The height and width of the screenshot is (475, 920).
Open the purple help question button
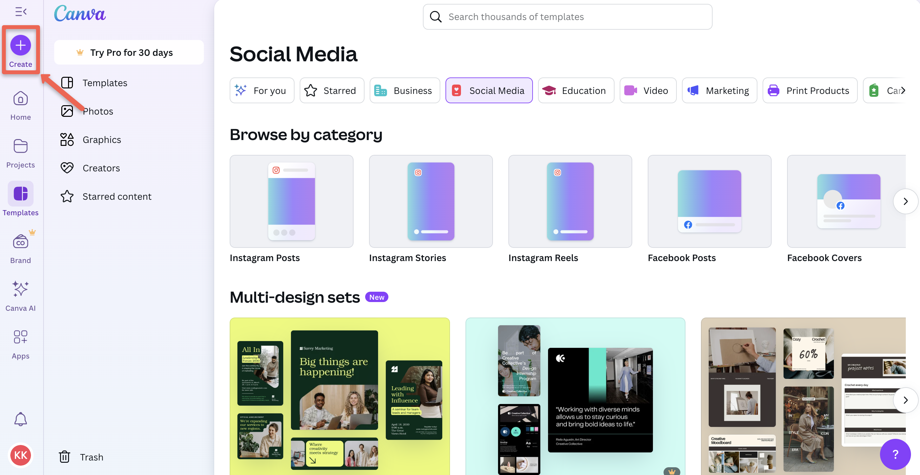pyautogui.click(x=895, y=454)
